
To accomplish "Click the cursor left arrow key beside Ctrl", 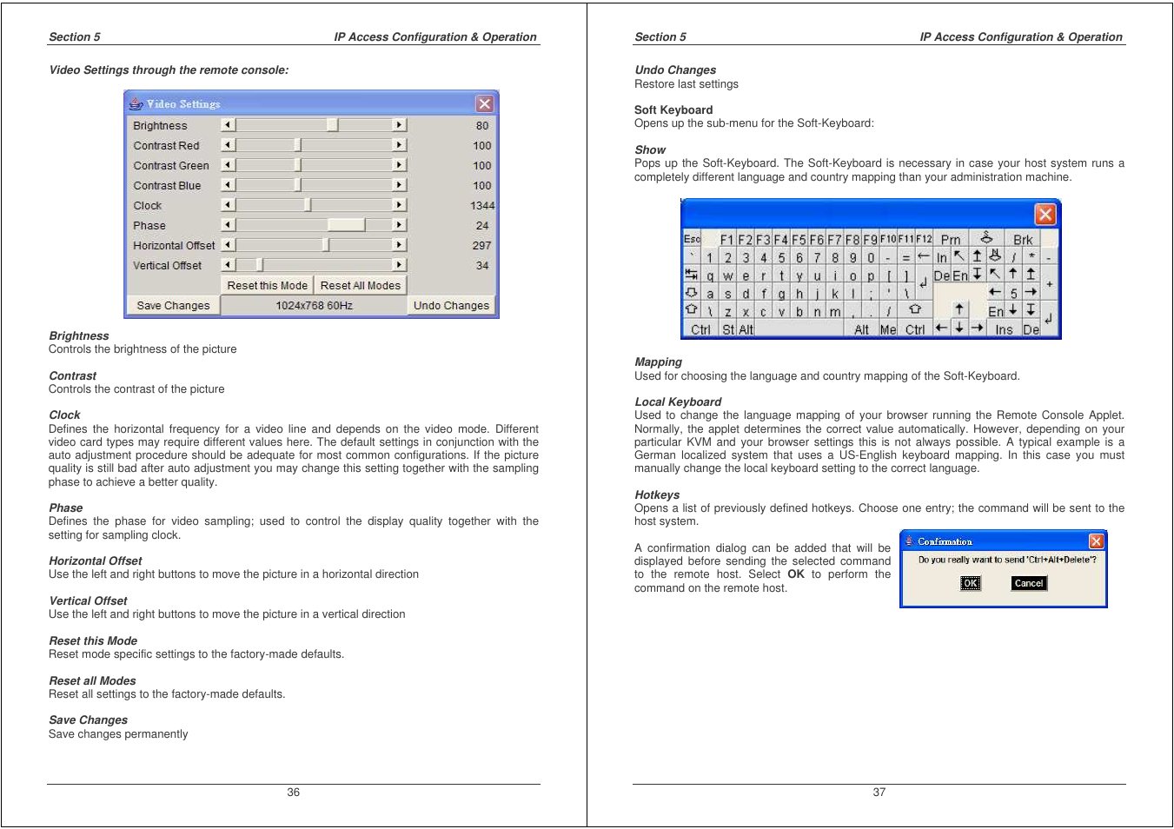I will (x=942, y=328).
